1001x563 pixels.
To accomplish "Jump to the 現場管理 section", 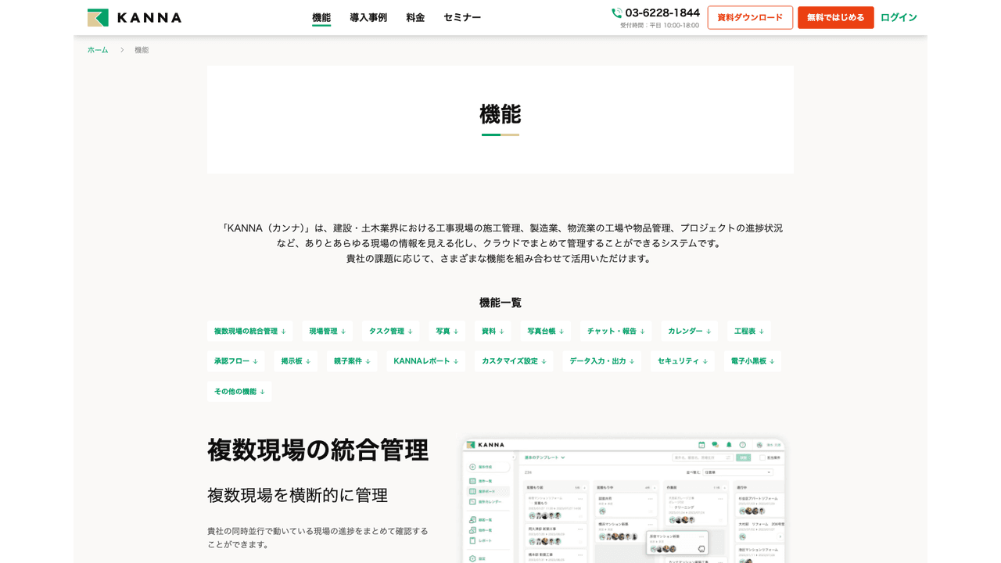I will (328, 331).
